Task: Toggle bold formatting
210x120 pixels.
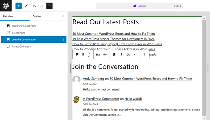Action: point(114,55)
